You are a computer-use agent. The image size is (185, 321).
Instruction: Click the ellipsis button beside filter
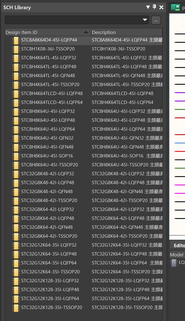click(x=156, y=20)
